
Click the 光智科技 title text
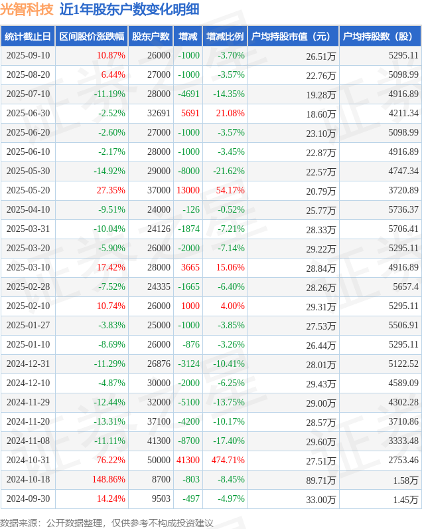[27, 9]
